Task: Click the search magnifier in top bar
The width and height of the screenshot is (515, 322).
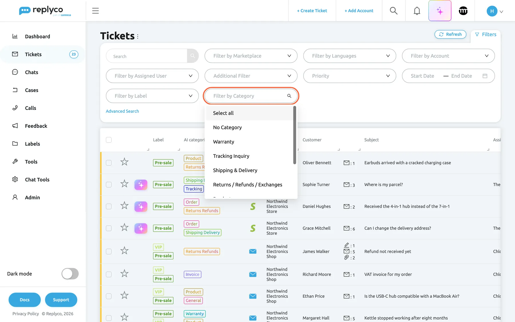Action: click(x=394, y=11)
